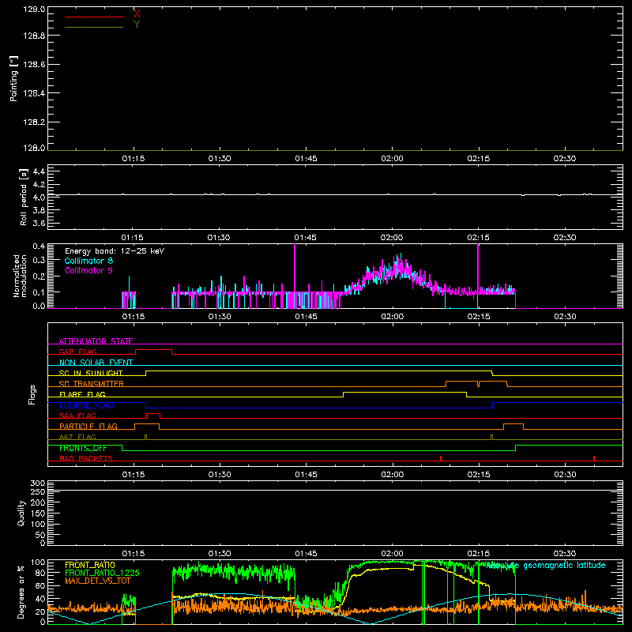Click the Quality axis title
This screenshot has width=632, height=632.
click(x=21, y=513)
